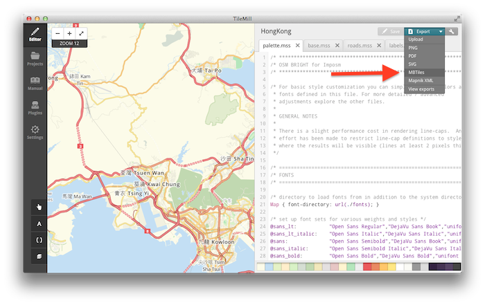Click the Tsuen Wan map label
The height and width of the screenshot is (305, 485).
pos(142,173)
